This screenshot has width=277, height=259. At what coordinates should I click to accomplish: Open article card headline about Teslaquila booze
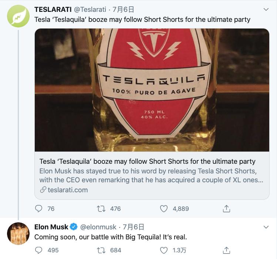(147, 162)
